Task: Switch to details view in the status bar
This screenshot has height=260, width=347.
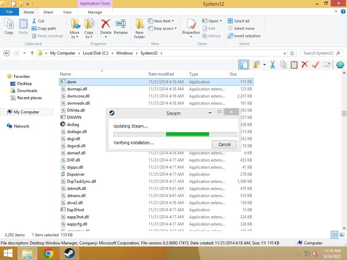Action: [x=334, y=235]
